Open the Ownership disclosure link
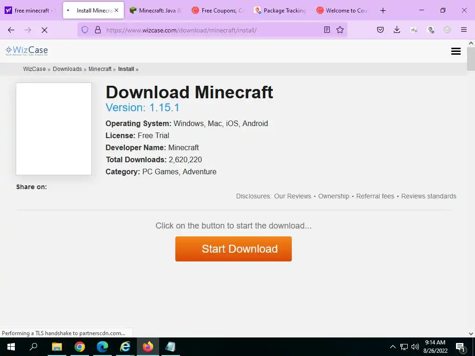 pyautogui.click(x=334, y=196)
